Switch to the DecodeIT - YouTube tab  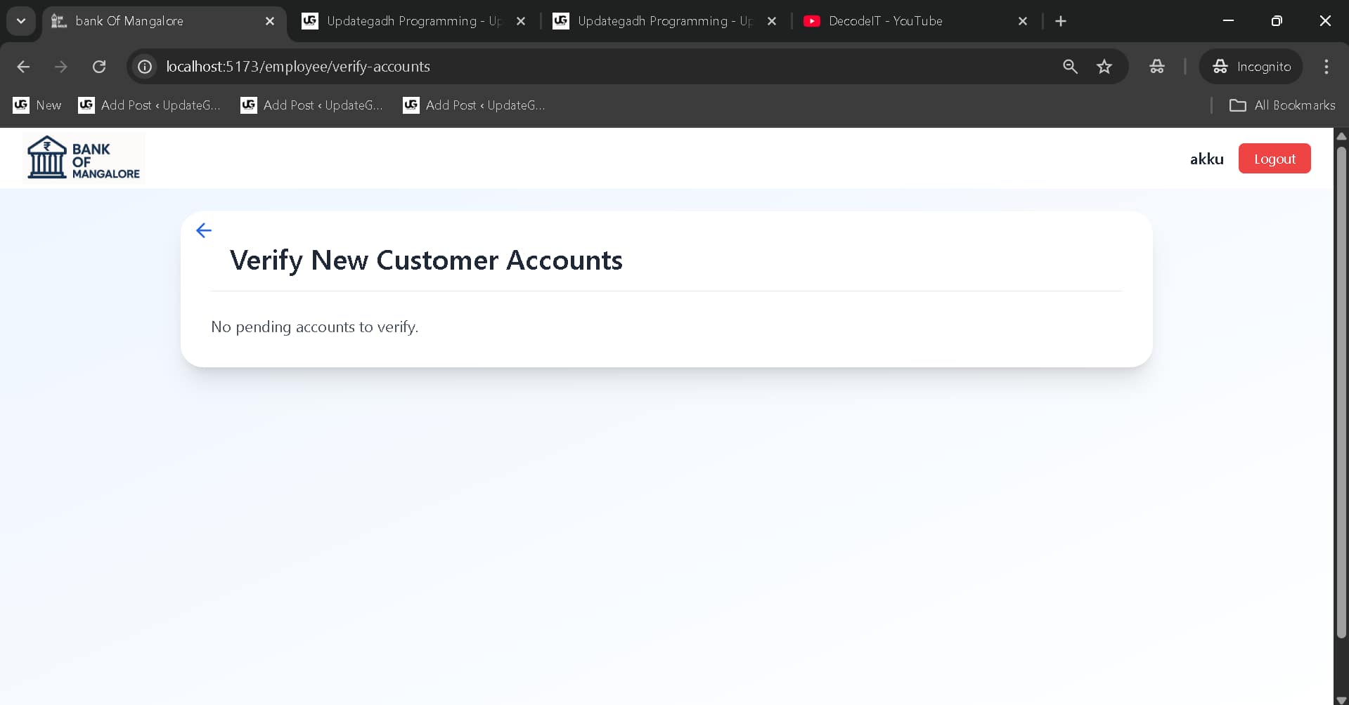coord(884,21)
